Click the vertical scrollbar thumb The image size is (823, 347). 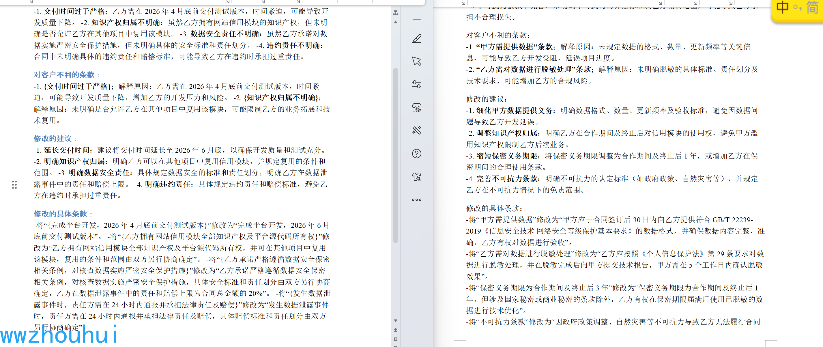396,155
